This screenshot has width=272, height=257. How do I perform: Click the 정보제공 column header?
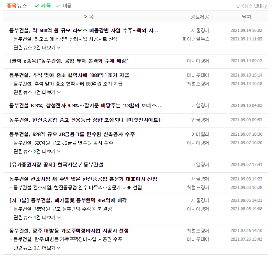[x=200, y=17]
